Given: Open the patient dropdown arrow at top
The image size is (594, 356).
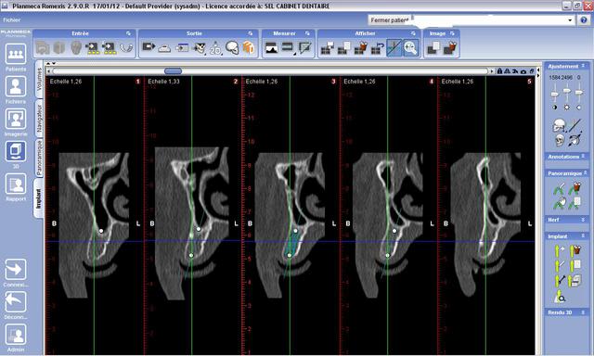Looking at the screenshot, I should pyautogui.click(x=570, y=20).
